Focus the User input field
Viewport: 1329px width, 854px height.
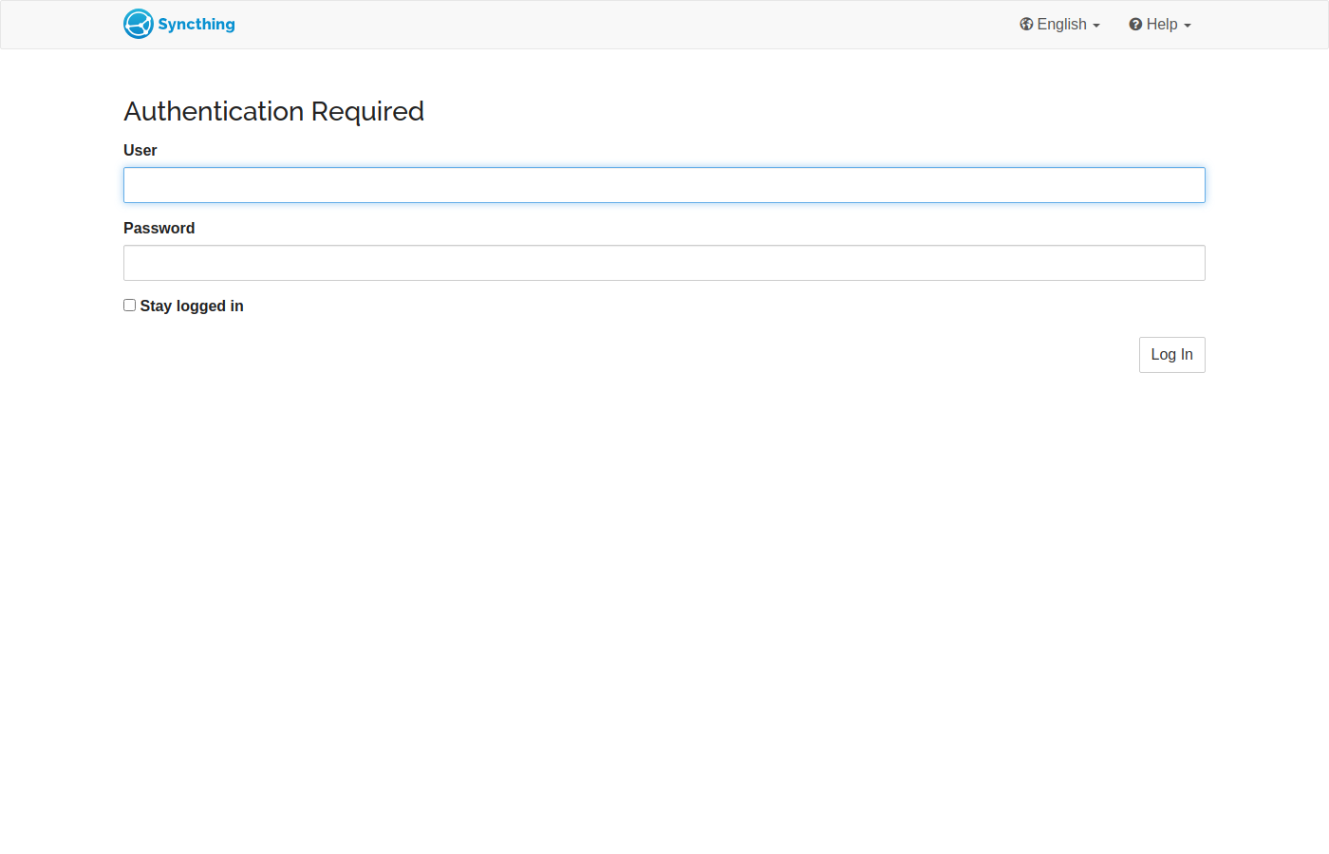pyautogui.click(x=664, y=185)
